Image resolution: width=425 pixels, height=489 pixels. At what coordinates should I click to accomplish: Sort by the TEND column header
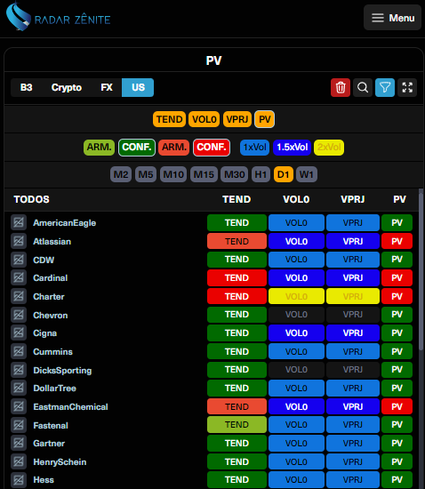237,199
